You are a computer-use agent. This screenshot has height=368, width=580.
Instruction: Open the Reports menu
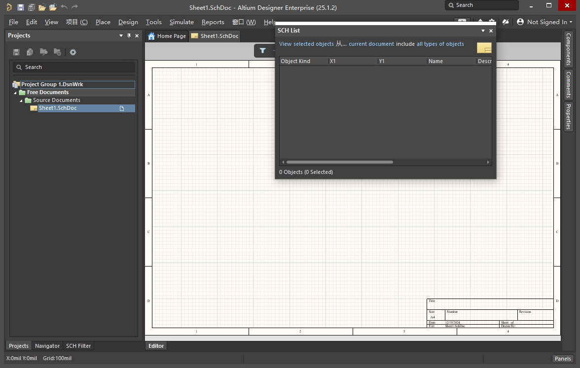tap(213, 22)
